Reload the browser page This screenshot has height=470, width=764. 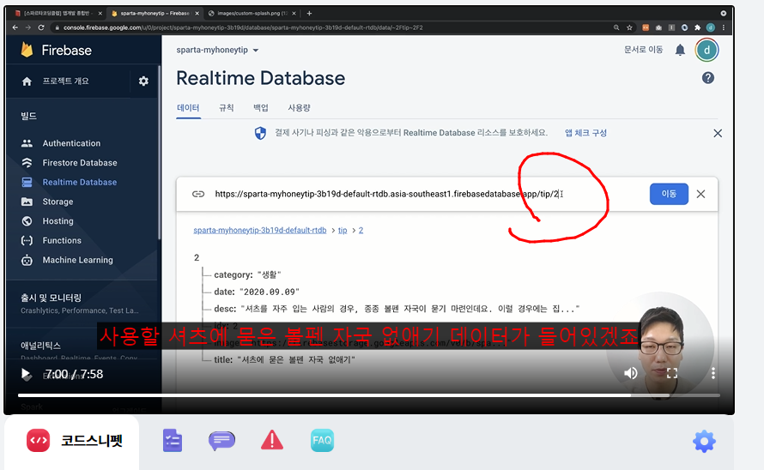click(41, 27)
